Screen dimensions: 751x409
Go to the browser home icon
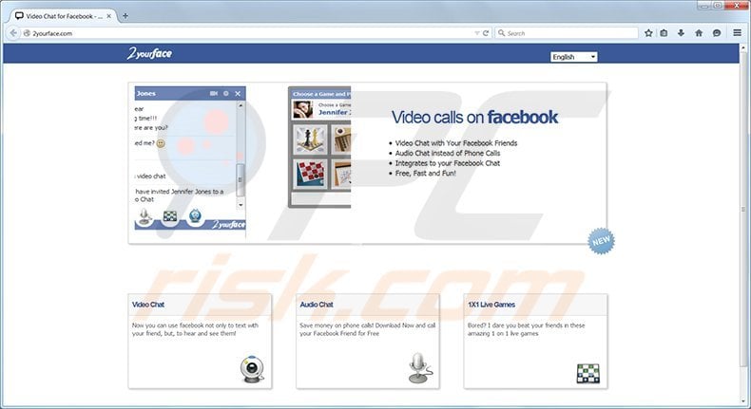point(699,33)
